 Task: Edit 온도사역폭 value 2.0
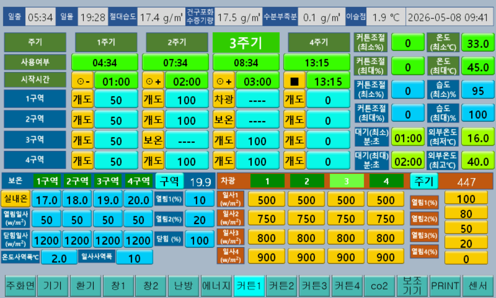click(59, 258)
